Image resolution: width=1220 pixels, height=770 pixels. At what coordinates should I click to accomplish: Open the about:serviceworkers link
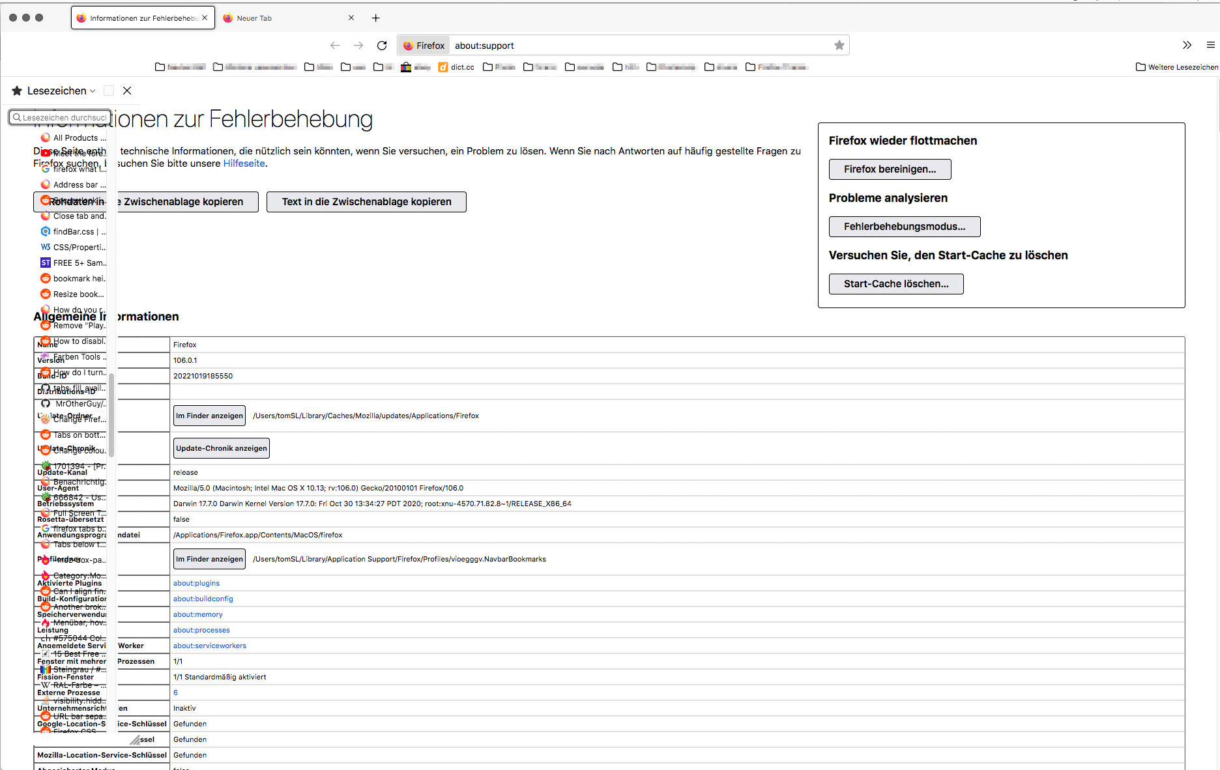210,646
